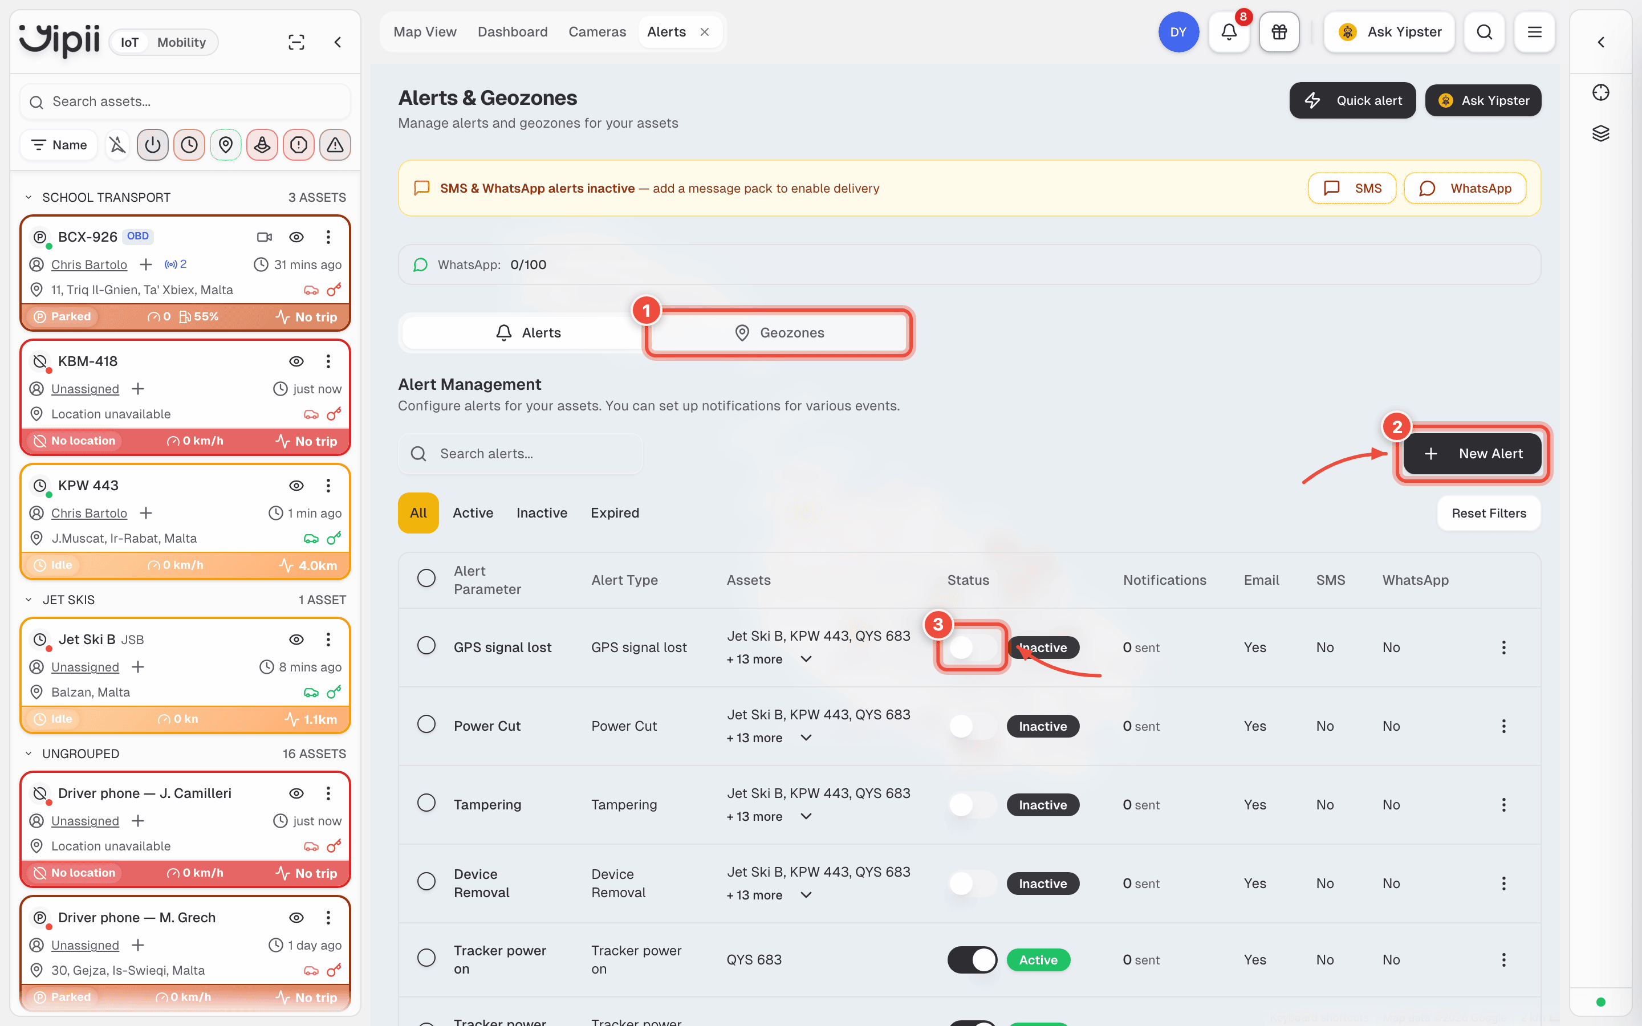Image resolution: width=1642 pixels, height=1026 pixels.
Task: Click the Search assets field
Action: click(x=185, y=102)
